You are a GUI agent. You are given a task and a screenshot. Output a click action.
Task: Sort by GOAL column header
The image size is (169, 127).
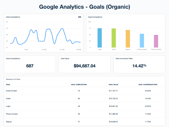[8, 85]
